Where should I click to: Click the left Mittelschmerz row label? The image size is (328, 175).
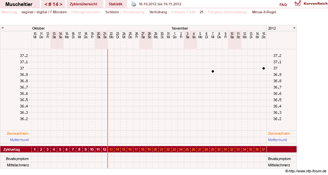(18, 165)
